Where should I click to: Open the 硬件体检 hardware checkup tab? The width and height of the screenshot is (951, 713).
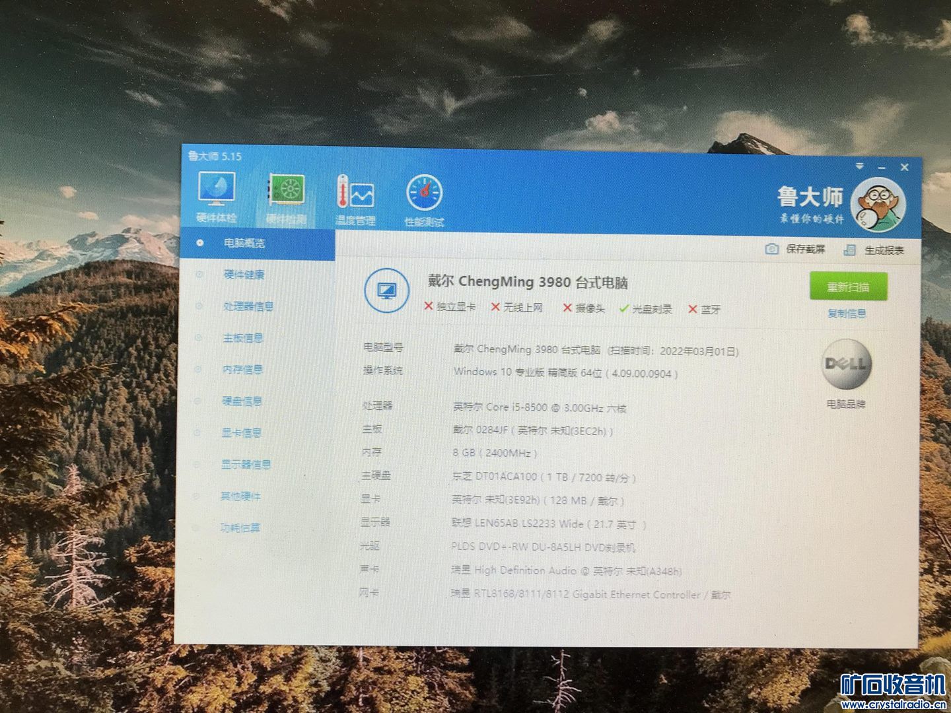[x=217, y=197]
